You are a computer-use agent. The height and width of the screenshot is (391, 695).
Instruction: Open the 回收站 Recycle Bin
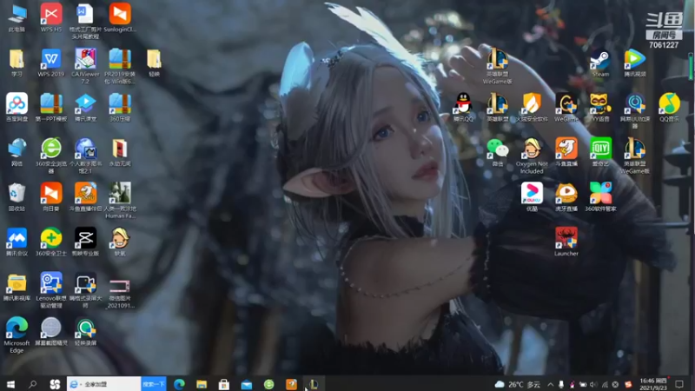[x=17, y=197]
